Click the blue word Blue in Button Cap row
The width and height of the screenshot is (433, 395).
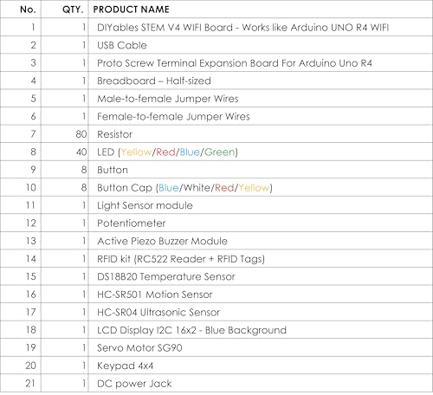(169, 188)
